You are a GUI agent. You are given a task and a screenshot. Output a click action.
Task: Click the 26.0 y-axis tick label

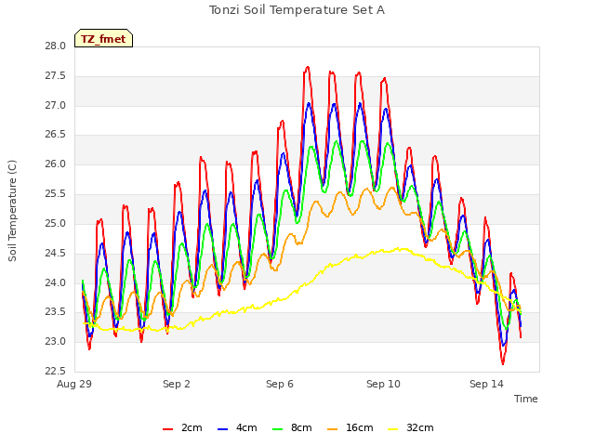56,164
